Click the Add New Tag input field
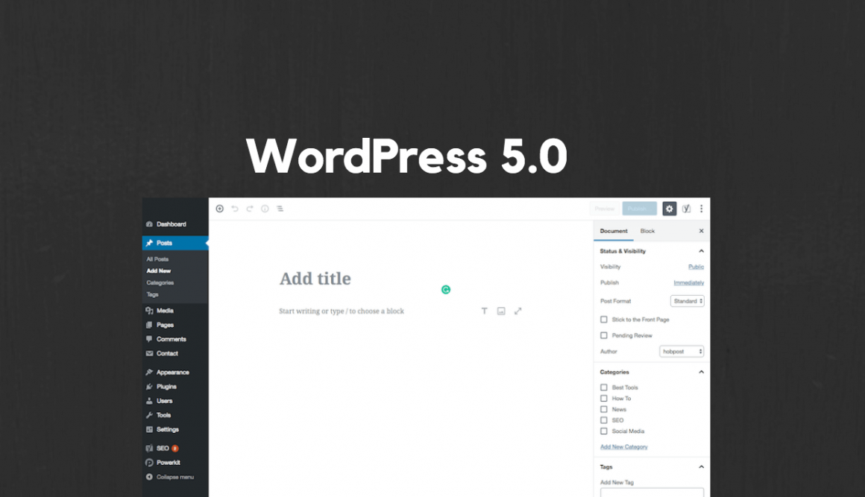This screenshot has height=497, width=865. [652, 493]
